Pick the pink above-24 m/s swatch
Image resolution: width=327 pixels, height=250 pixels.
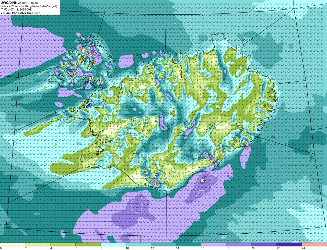click(x=314, y=244)
